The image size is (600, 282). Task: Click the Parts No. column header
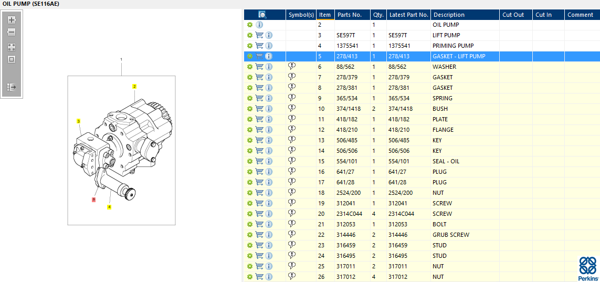point(350,15)
